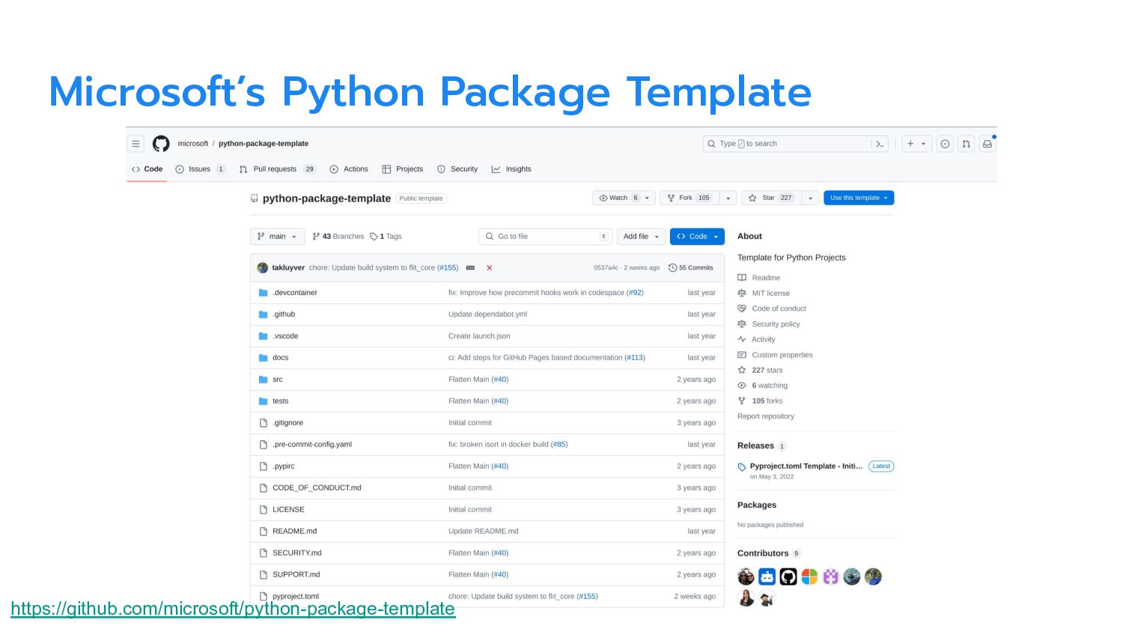Open the first contributor avatar
Screen dimensions: 1123x632
(x=746, y=577)
